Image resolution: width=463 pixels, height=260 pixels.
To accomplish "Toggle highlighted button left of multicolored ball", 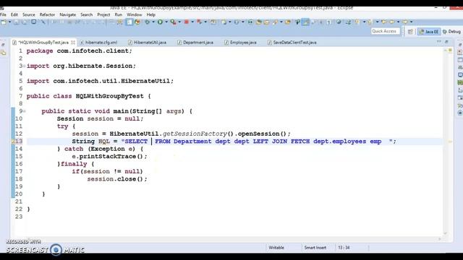I will pyautogui.click(x=129, y=22).
